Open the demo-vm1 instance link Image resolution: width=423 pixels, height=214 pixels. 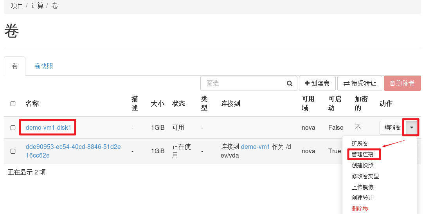tap(255, 147)
